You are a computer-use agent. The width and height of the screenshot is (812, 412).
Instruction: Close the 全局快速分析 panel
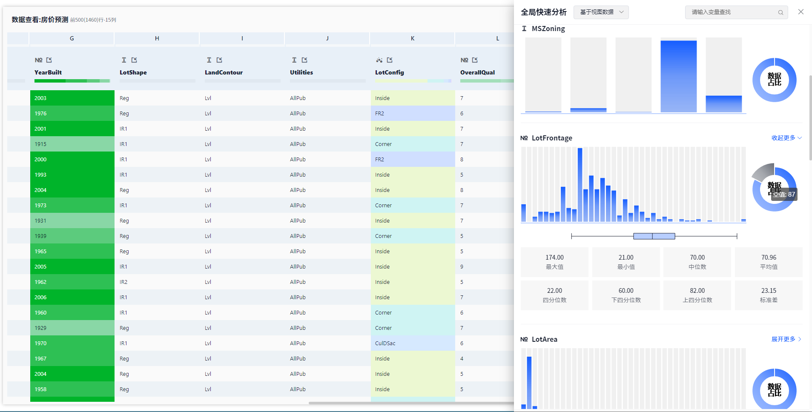point(801,12)
